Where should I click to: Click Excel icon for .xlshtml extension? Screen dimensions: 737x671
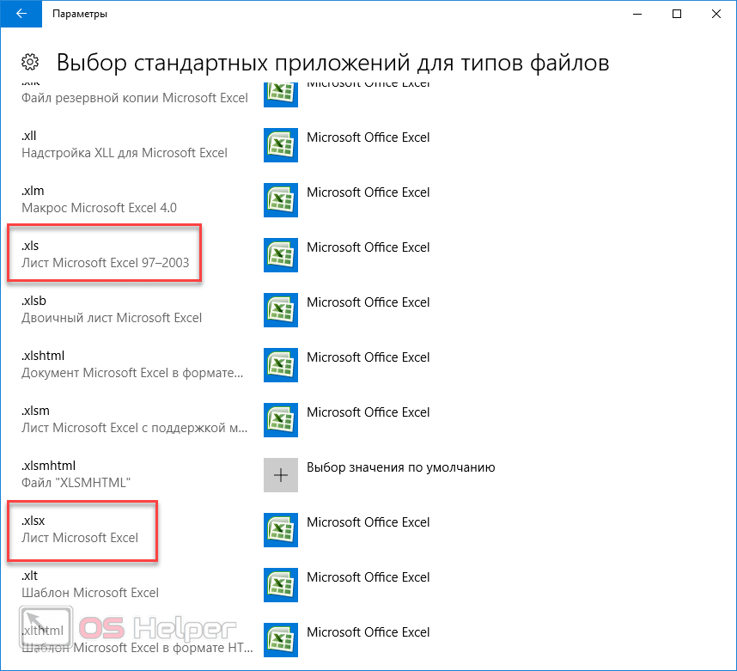281,365
